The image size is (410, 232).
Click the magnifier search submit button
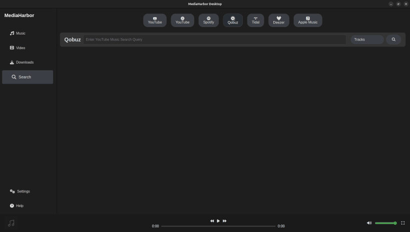[393, 40]
